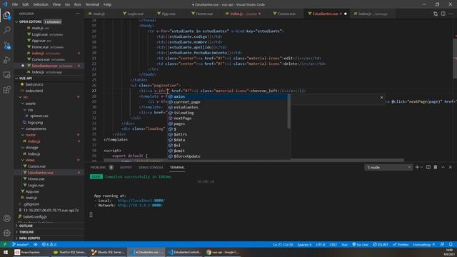
Task: Open changes compare icon in editor toolbar
Action: point(436,14)
